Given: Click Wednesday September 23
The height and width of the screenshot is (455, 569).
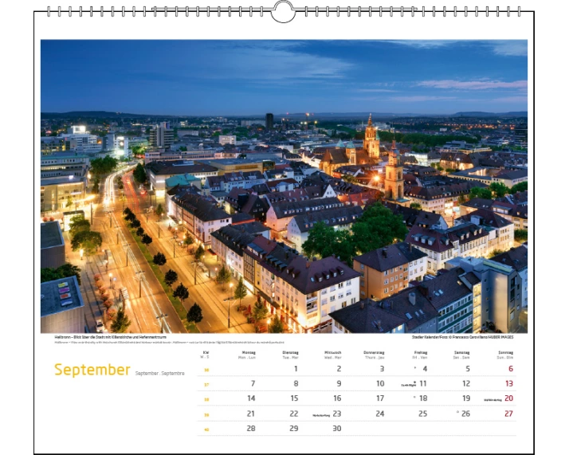Looking at the screenshot, I should [337, 414].
